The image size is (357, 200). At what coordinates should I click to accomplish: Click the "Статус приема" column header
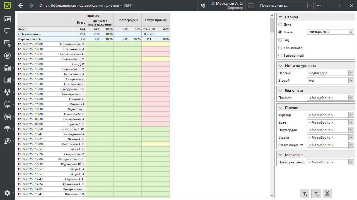156,20
